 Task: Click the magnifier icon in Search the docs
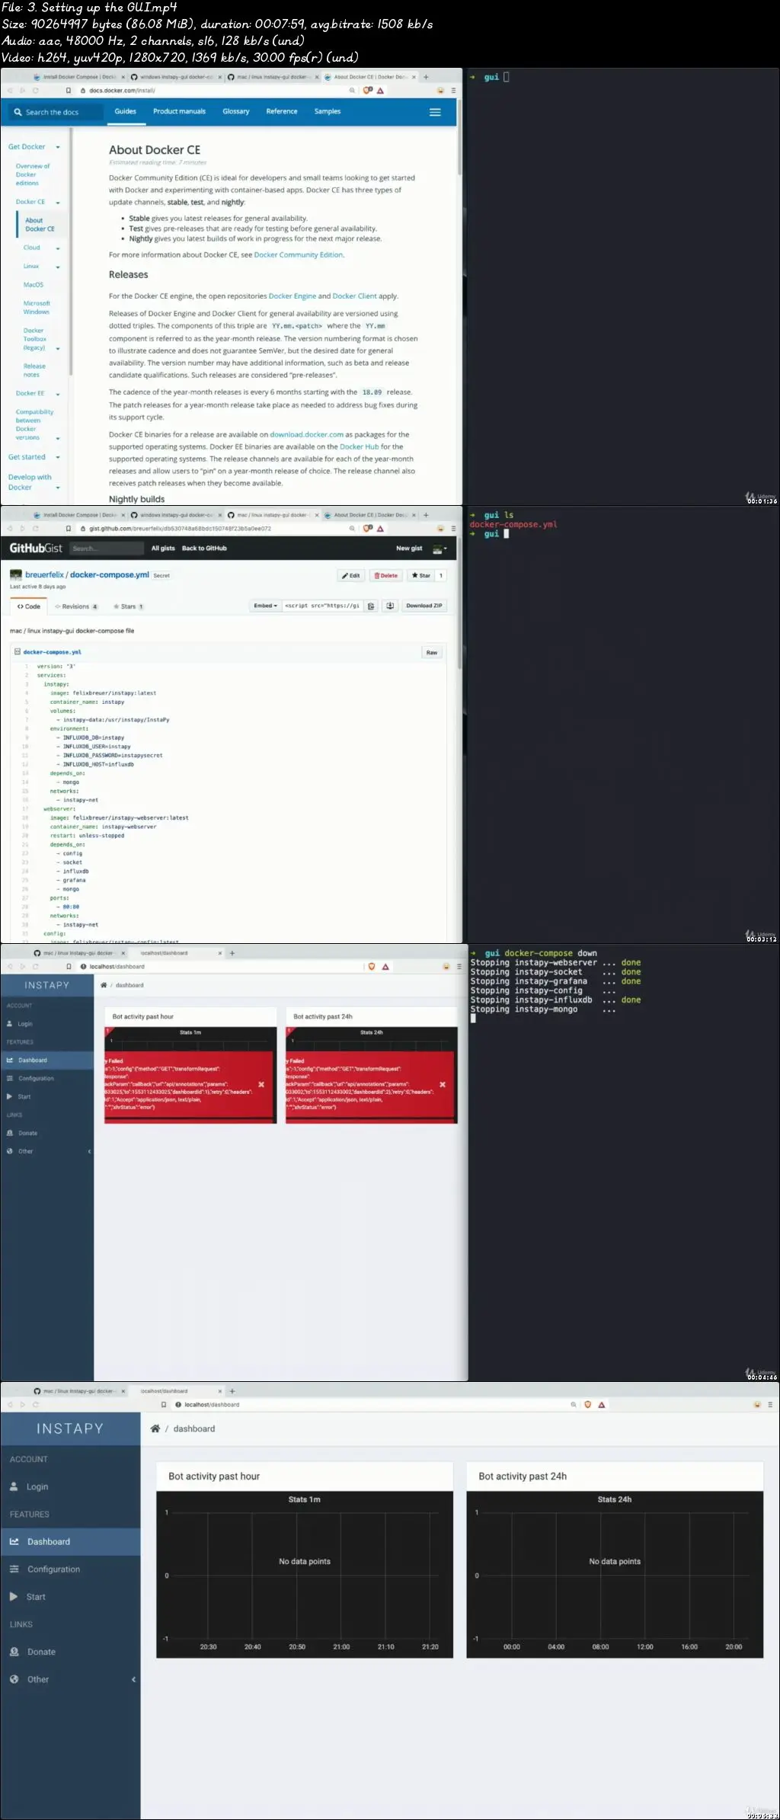(x=18, y=112)
